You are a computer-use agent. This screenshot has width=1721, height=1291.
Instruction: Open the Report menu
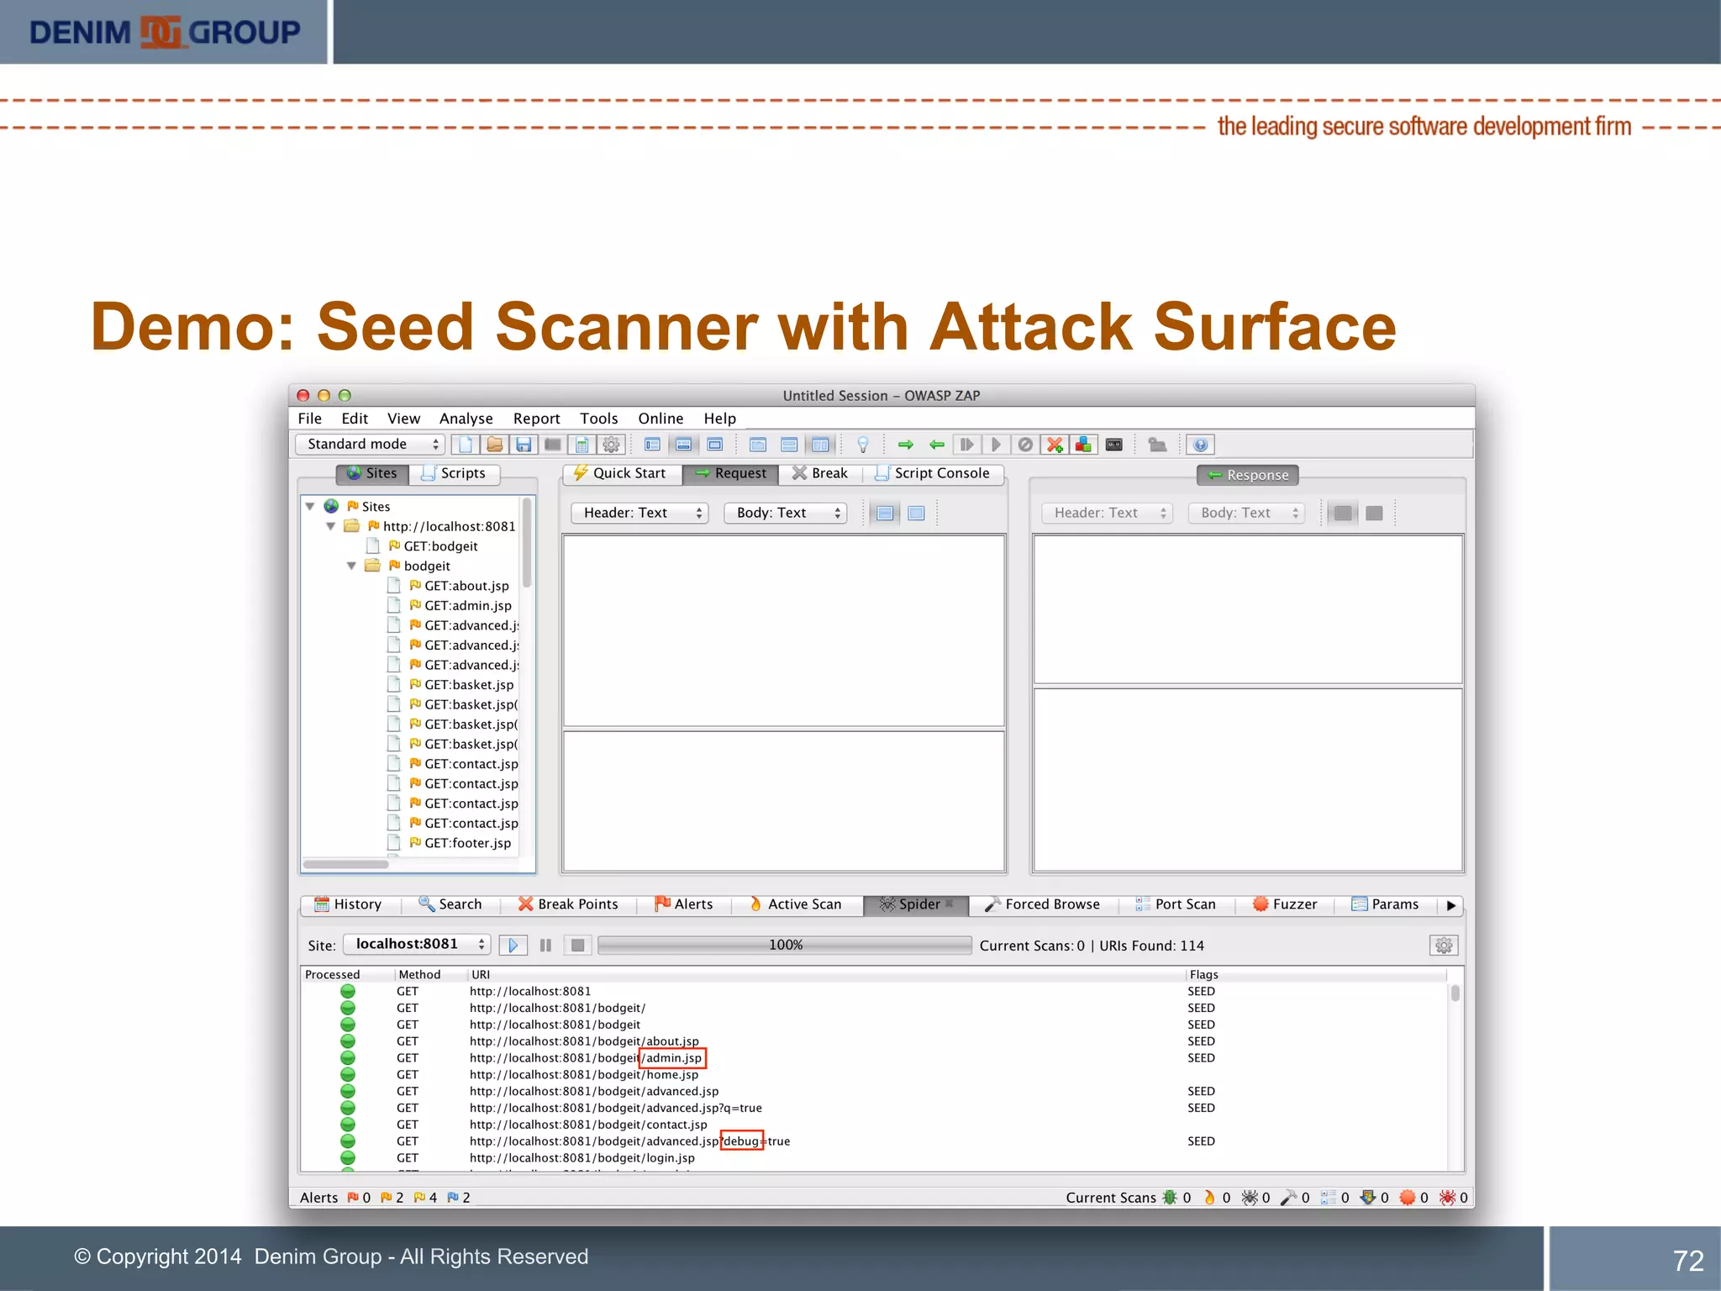coord(536,419)
